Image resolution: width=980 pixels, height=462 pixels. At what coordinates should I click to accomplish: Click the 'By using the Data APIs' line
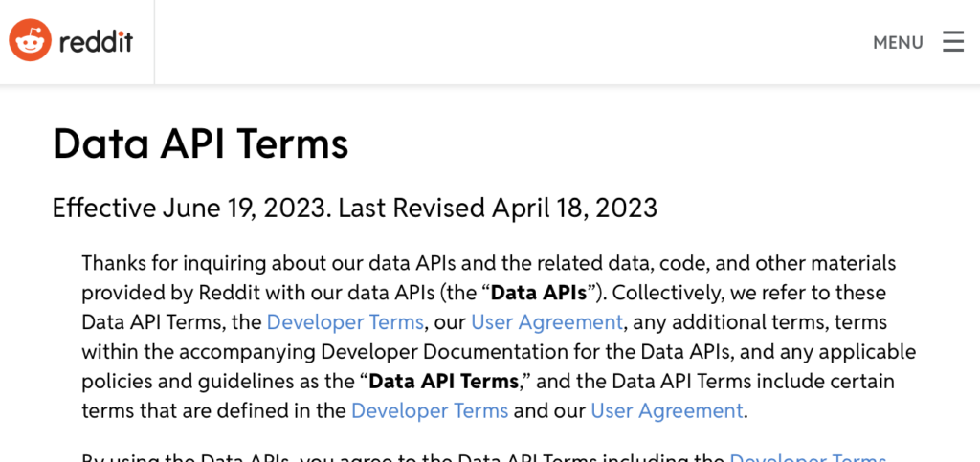point(484,457)
